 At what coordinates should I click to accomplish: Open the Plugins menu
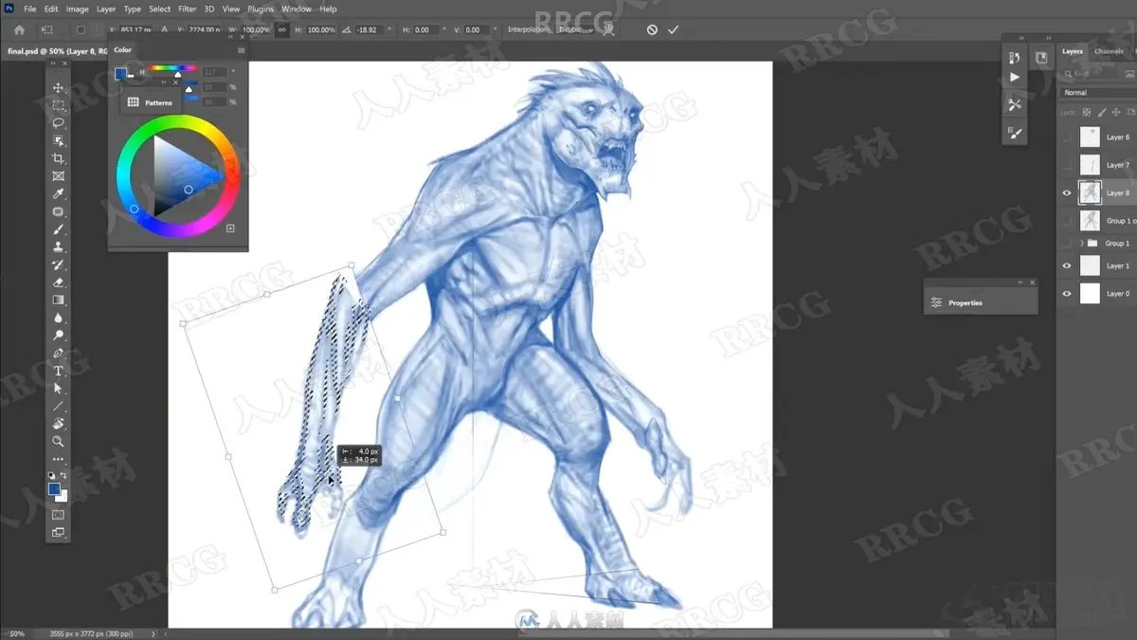click(x=260, y=9)
